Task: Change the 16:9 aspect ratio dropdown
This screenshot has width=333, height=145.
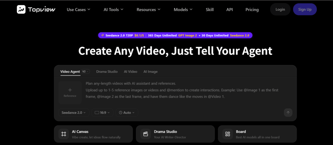Action: tap(102, 113)
